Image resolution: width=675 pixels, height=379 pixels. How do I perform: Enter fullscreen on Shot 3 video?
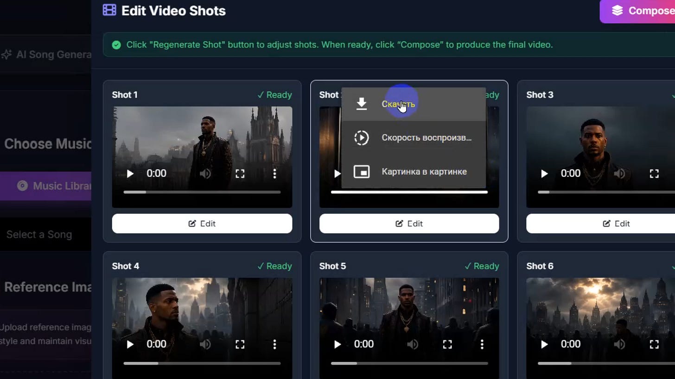[x=654, y=174]
